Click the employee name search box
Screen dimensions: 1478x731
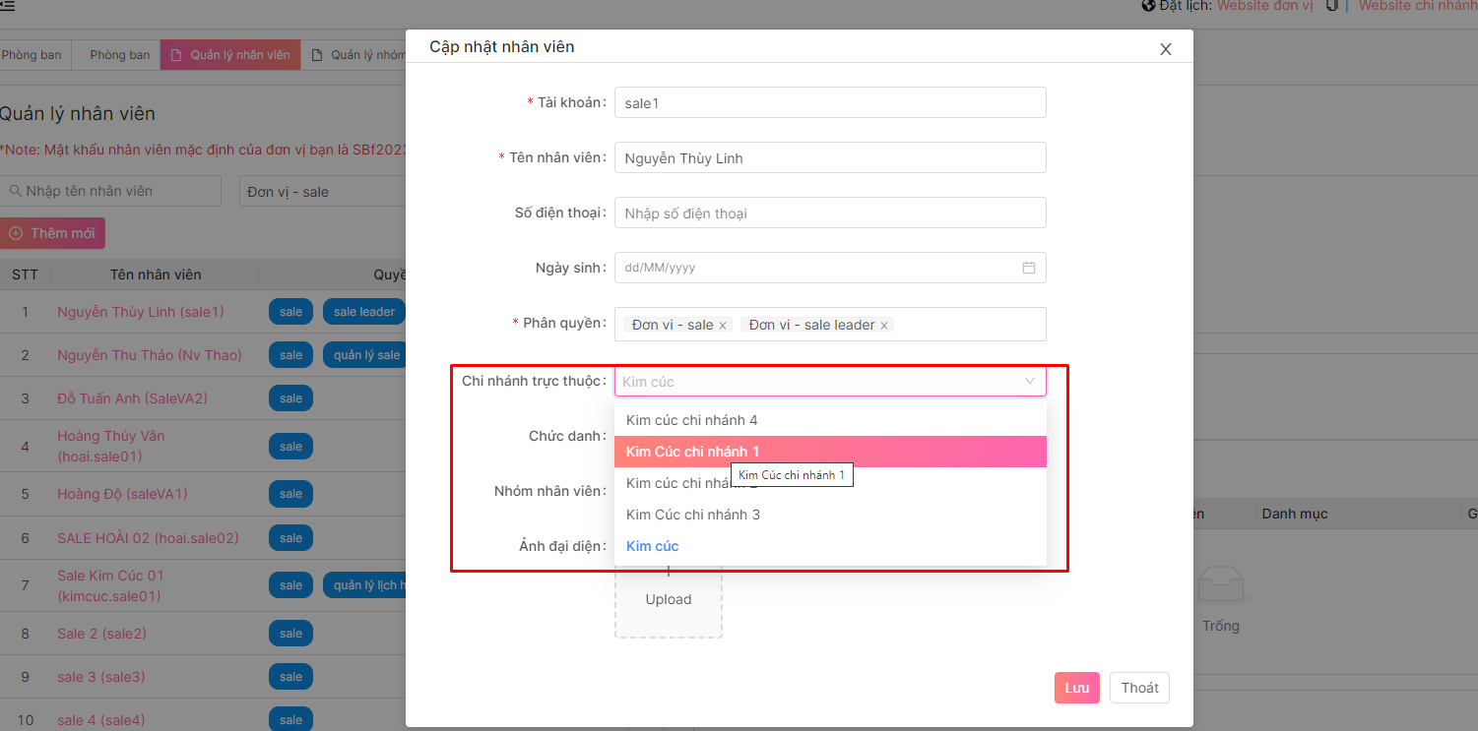pos(113,191)
